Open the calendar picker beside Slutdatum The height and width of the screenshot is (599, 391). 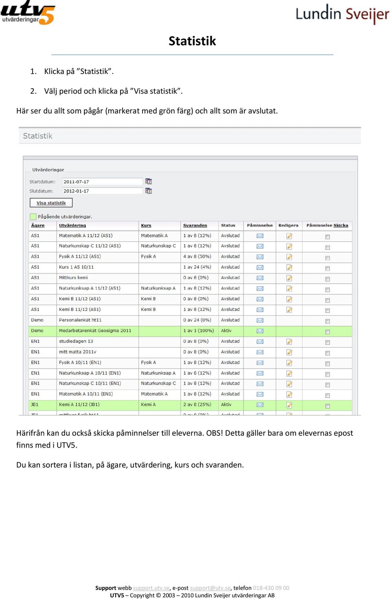(149, 191)
